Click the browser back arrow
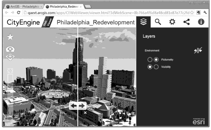This screenshot has height=130, width=211. [7, 13]
